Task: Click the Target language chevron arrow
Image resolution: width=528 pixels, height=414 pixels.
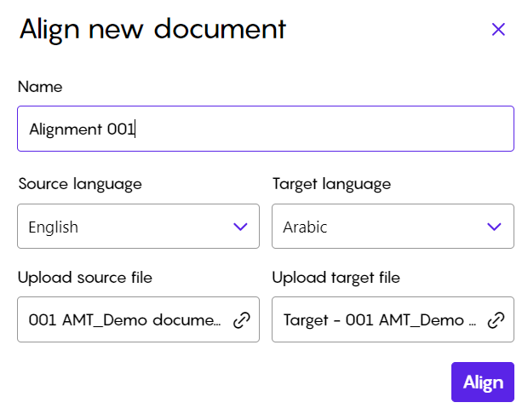Action: [494, 227]
